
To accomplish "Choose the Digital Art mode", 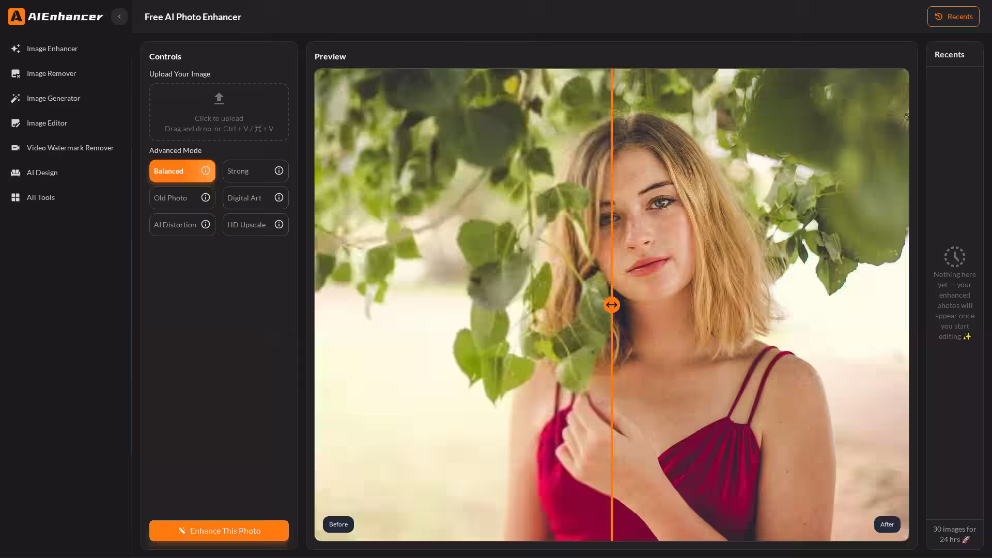I will click(246, 198).
